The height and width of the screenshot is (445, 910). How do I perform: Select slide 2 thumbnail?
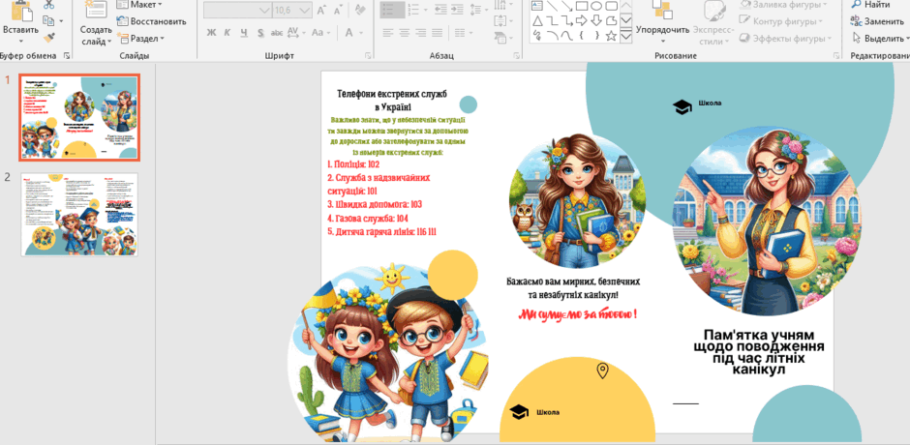pos(79,214)
